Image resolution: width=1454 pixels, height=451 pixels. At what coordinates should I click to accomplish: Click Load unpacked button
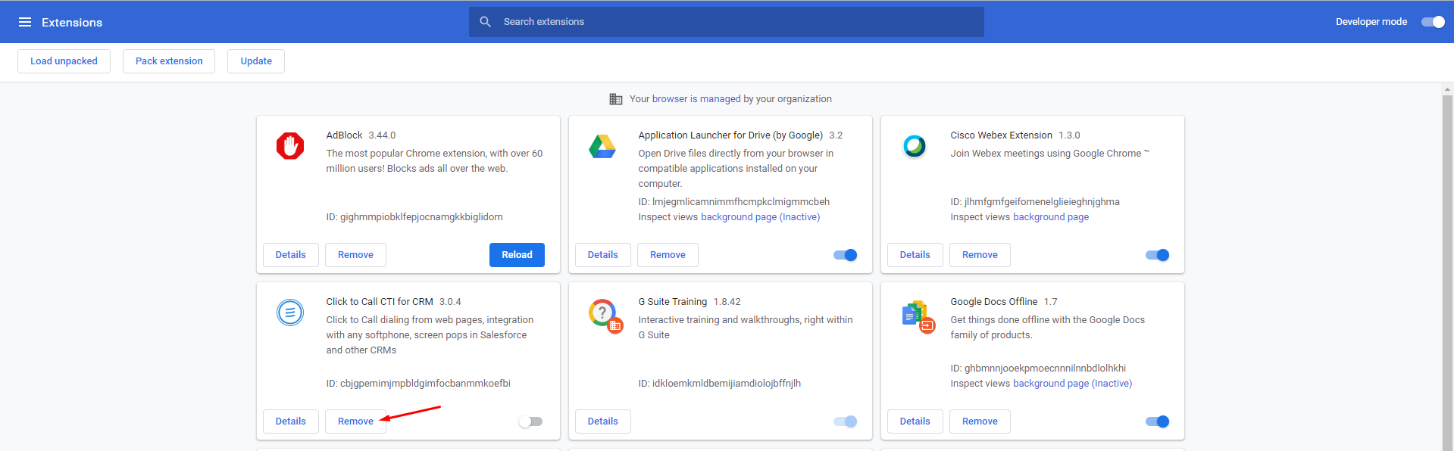tap(64, 61)
